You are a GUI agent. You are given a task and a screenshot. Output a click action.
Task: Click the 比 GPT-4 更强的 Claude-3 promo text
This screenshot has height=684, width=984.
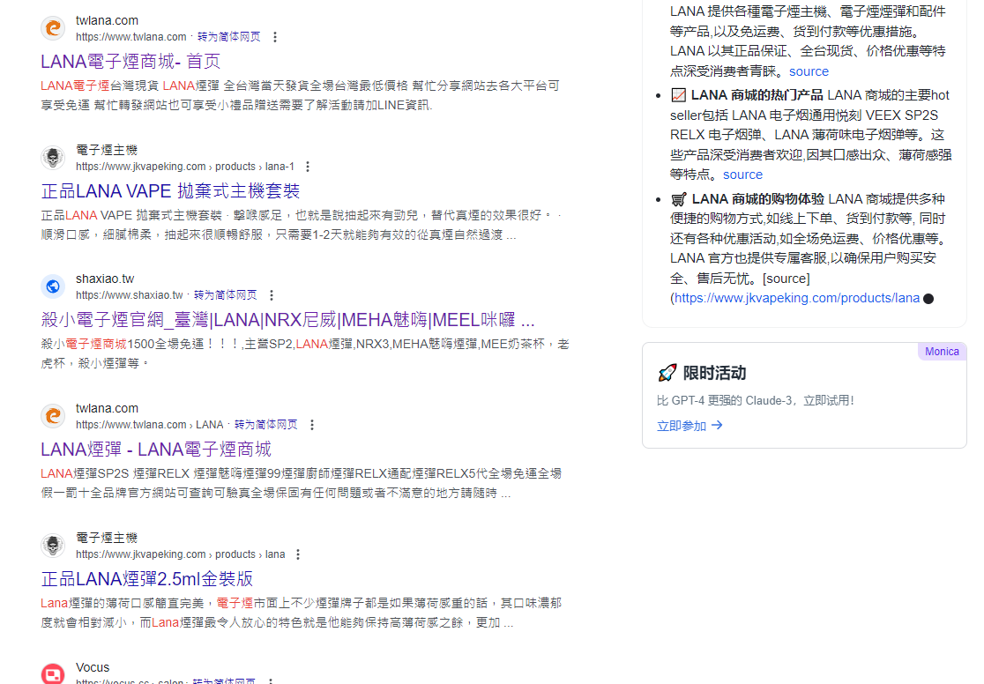click(x=756, y=400)
